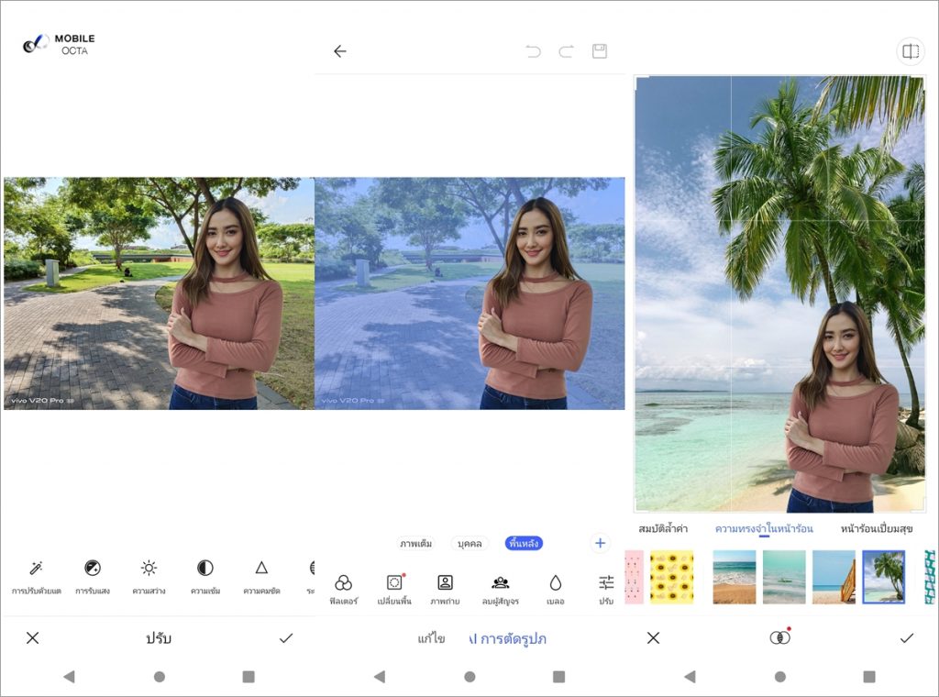Confirm adjustments with the left panel checkmark
The height and width of the screenshot is (697, 939).
tap(286, 638)
